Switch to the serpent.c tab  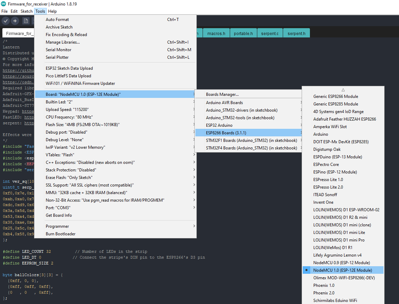(270, 33)
